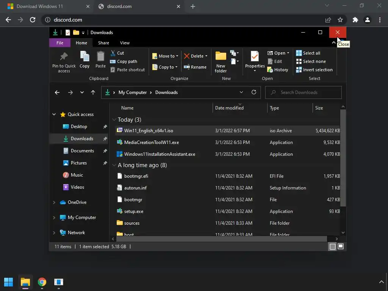
Task: Click Select none in ribbon
Action: (x=311, y=61)
